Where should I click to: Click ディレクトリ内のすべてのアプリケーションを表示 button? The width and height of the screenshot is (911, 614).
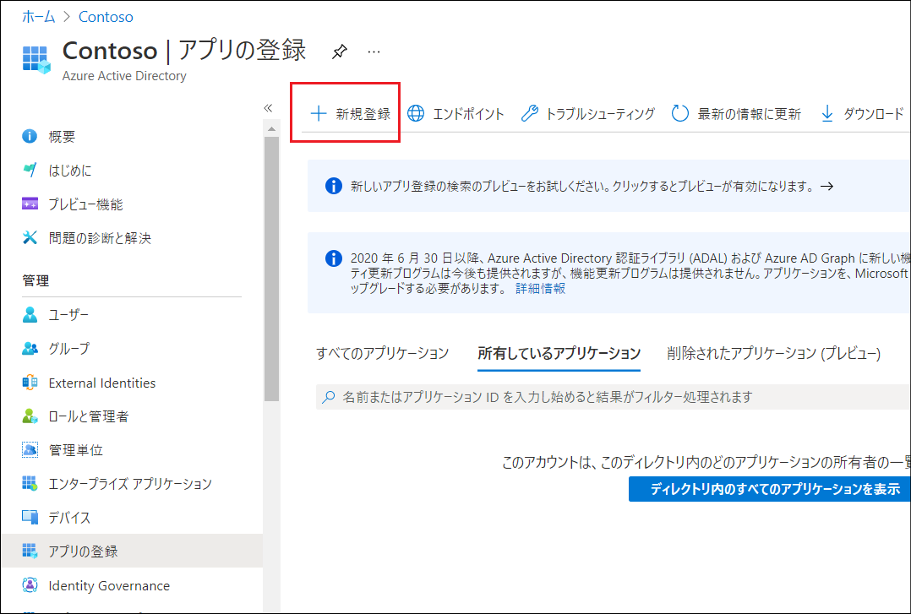pos(770,489)
